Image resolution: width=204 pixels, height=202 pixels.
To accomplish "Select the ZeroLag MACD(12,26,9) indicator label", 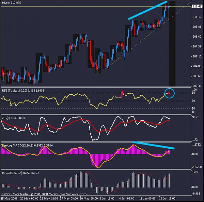I will [x=27, y=145].
